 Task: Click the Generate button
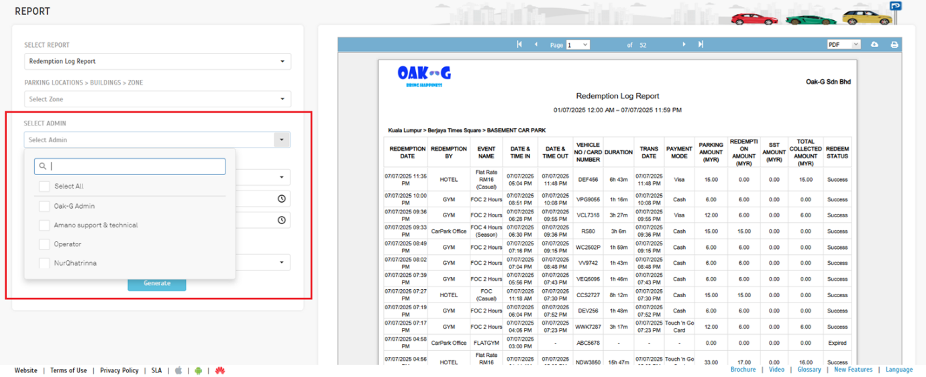click(x=157, y=283)
